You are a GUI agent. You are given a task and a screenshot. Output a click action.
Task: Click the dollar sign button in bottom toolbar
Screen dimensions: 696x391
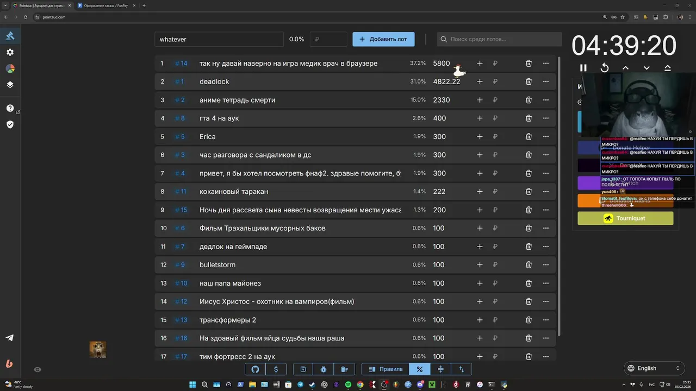[x=276, y=369]
